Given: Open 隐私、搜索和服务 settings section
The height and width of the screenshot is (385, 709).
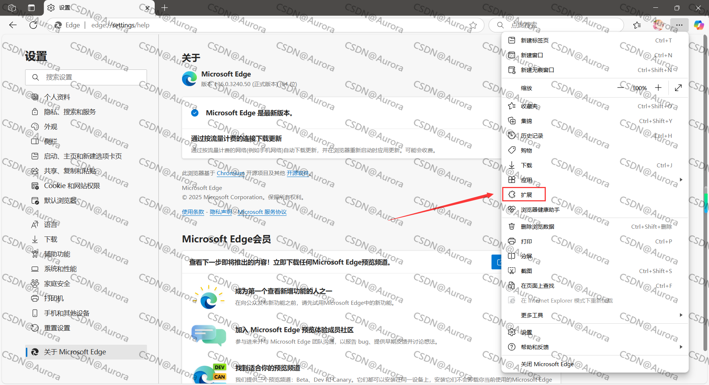Looking at the screenshot, I should pos(86,112).
